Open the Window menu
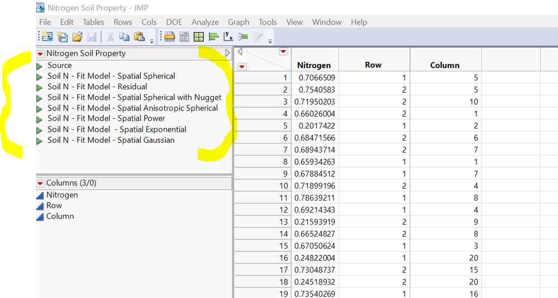The image size is (558, 298). 327,22
